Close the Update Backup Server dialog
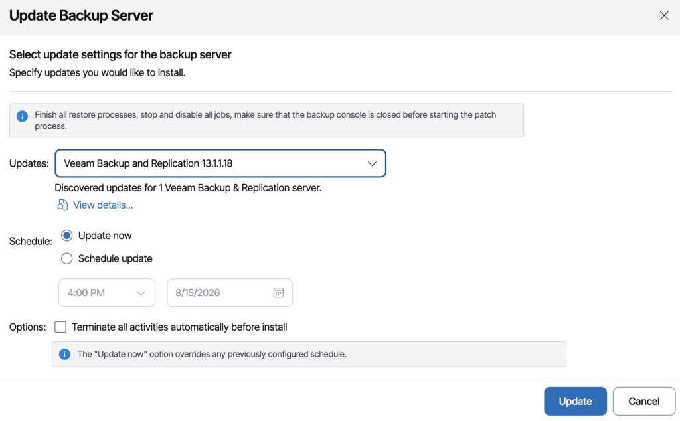The width and height of the screenshot is (680, 421). coord(664,16)
